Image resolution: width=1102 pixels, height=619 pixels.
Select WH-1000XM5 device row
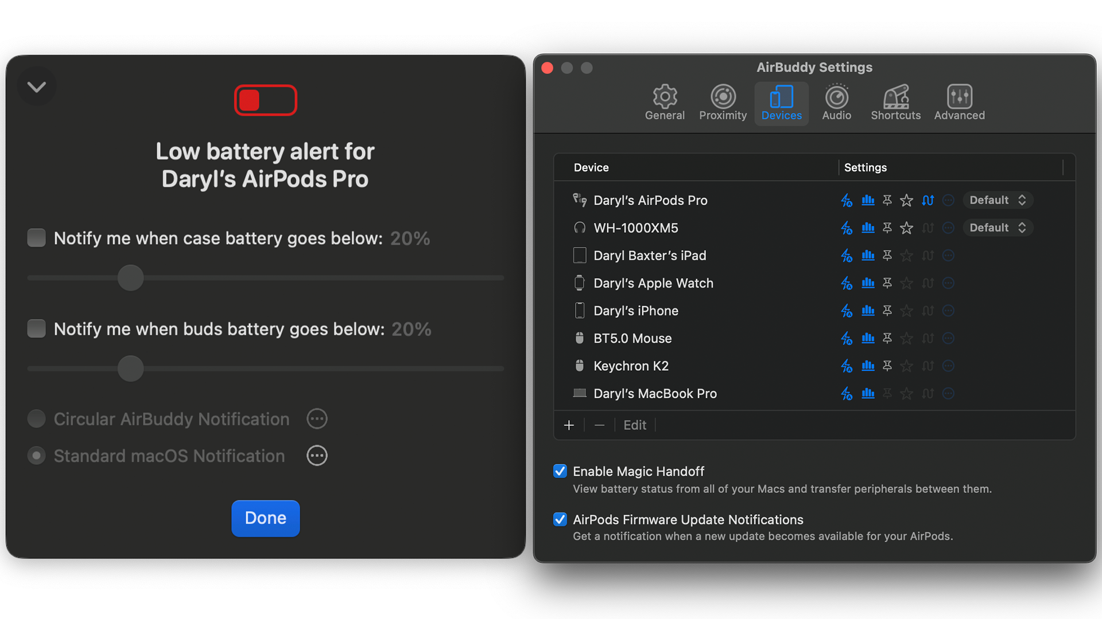[x=814, y=228]
